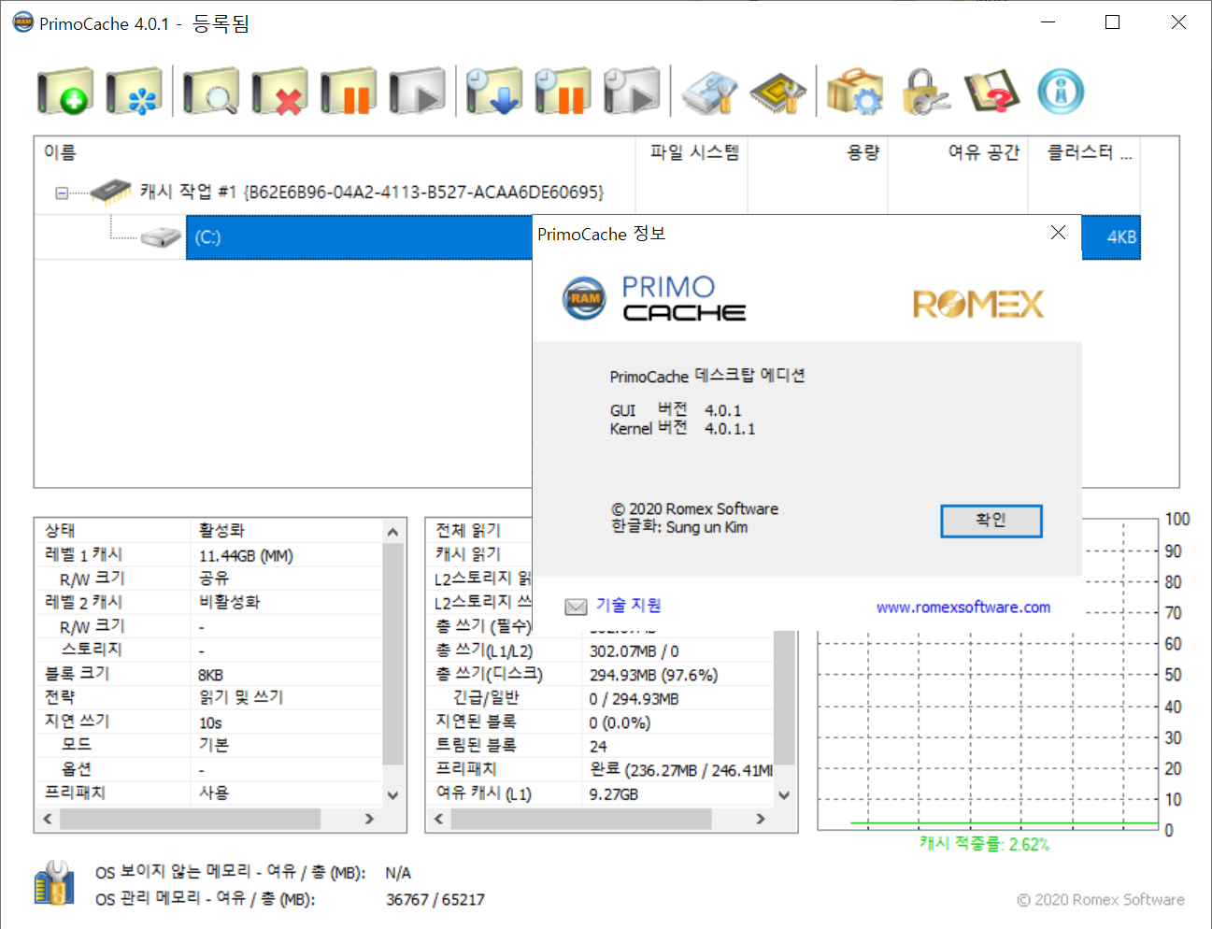This screenshot has width=1212, height=929.
Task: Click the 36767 / 65217 managed memory value
Action: [x=435, y=900]
